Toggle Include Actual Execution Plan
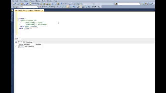The width and height of the screenshot is (166, 93). point(71,7)
